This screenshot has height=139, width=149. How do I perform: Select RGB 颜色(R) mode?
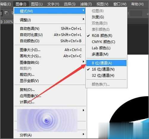pyautogui.click(x=106, y=36)
